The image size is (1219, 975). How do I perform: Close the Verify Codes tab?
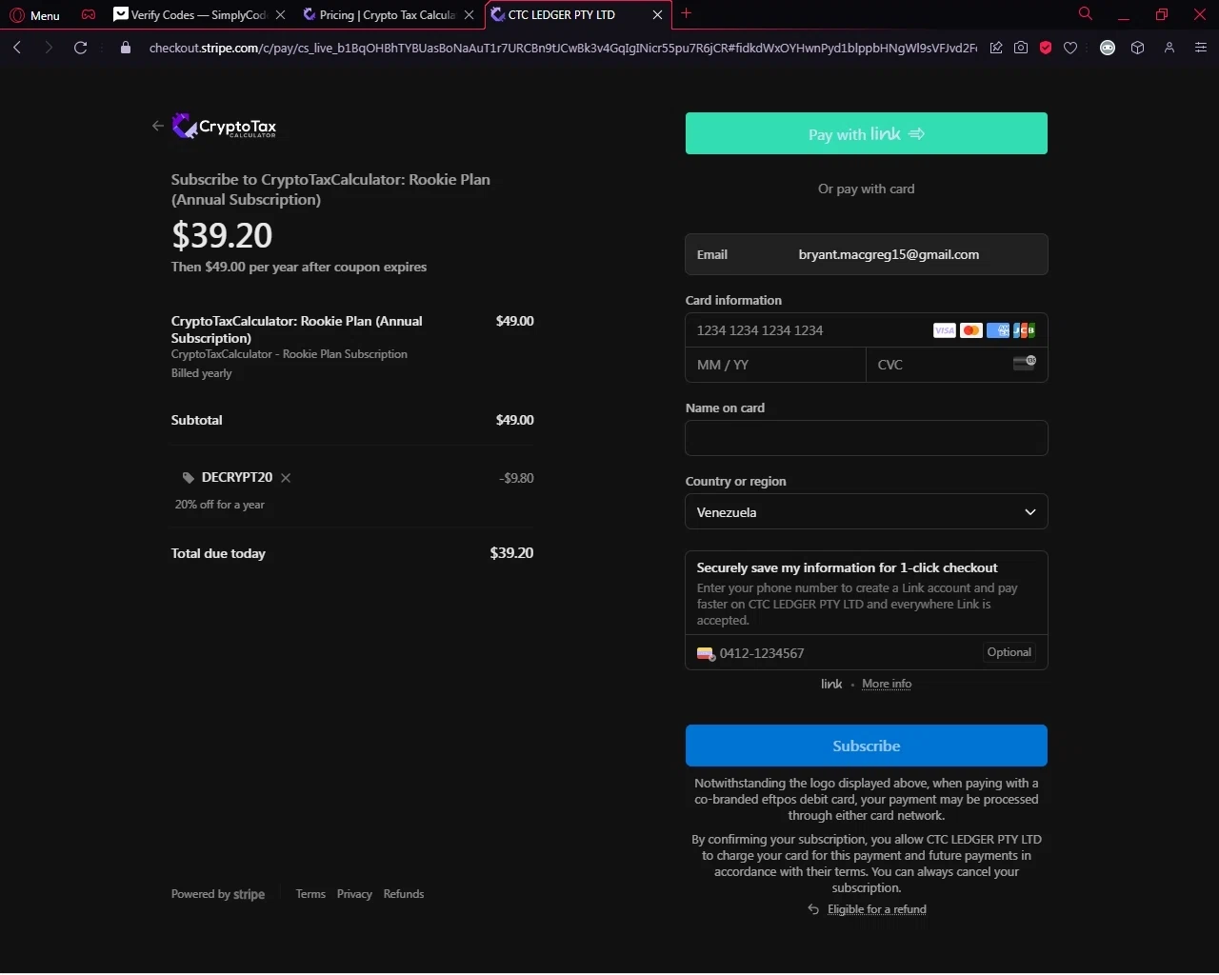point(280,15)
